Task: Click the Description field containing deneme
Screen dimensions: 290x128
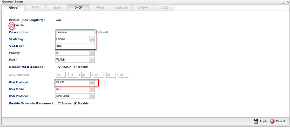Action: pos(75,32)
